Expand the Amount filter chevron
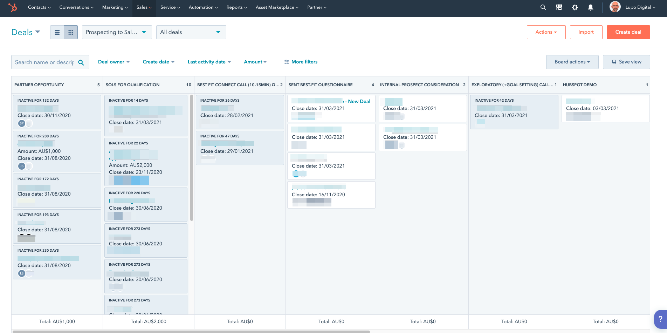The height and width of the screenshot is (333, 667). point(264,62)
